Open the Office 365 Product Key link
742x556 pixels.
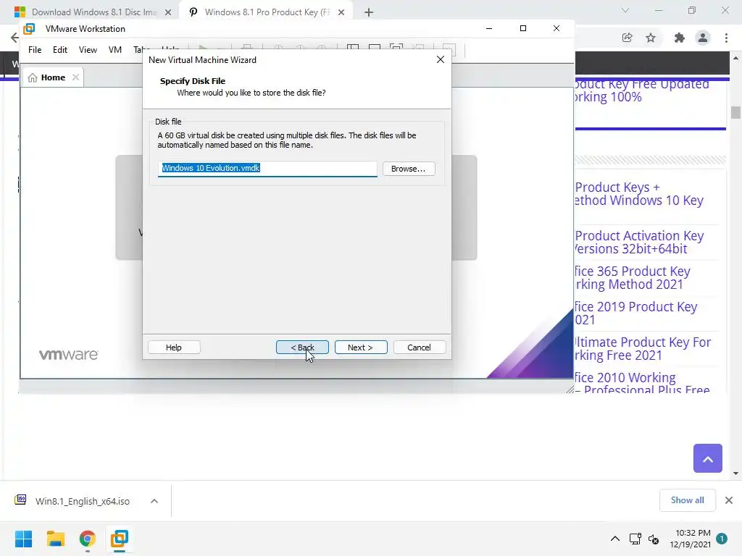[632, 277]
